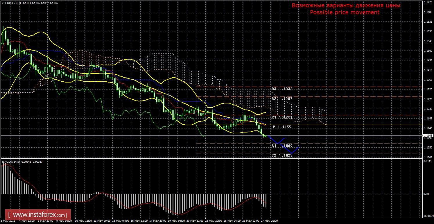Image resolution: width=434 pixels, height=224 pixels.
Task: Click the 27 May 20:00 time axis label
Action: [x=269, y=221]
